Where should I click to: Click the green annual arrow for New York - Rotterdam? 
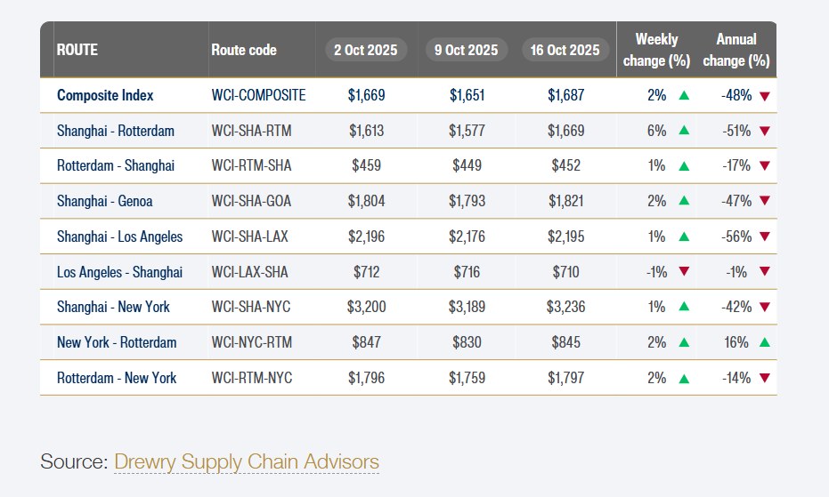tap(765, 342)
